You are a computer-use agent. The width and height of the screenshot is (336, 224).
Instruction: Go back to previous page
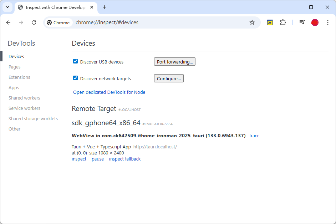point(8,22)
